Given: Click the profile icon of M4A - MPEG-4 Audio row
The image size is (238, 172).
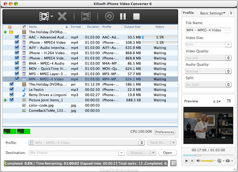Looking at the screenshot, I should [24, 63].
